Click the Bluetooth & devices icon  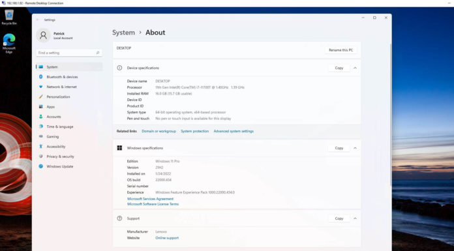tap(41, 77)
